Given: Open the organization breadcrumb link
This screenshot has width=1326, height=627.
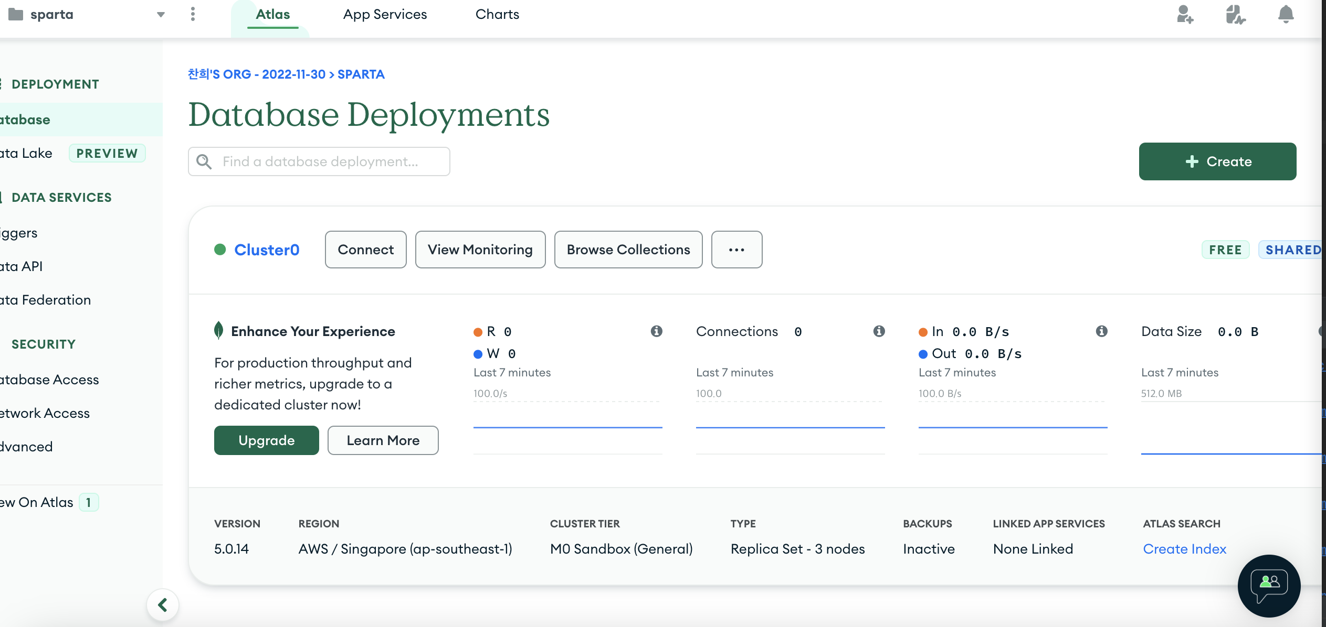Looking at the screenshot, I should [257, 74].
